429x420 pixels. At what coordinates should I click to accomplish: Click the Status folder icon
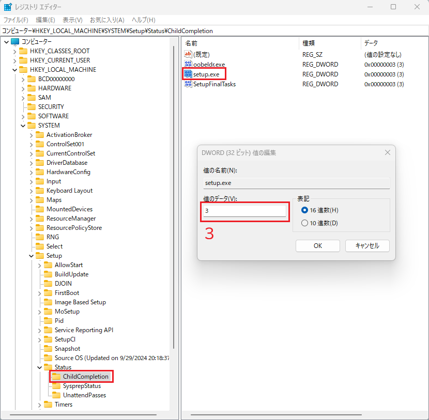point(48,367)
